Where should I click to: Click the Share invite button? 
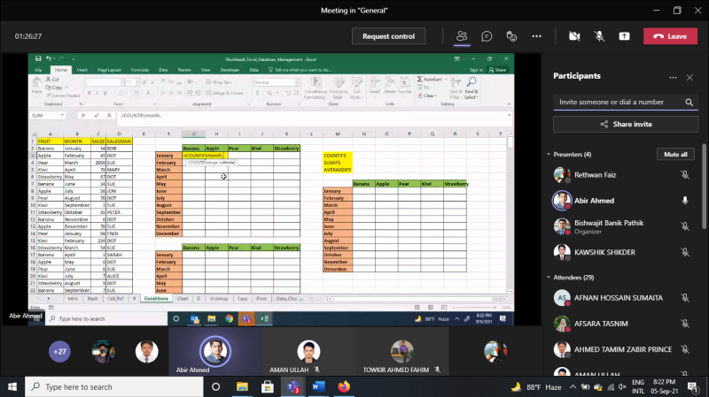(623, 125)
